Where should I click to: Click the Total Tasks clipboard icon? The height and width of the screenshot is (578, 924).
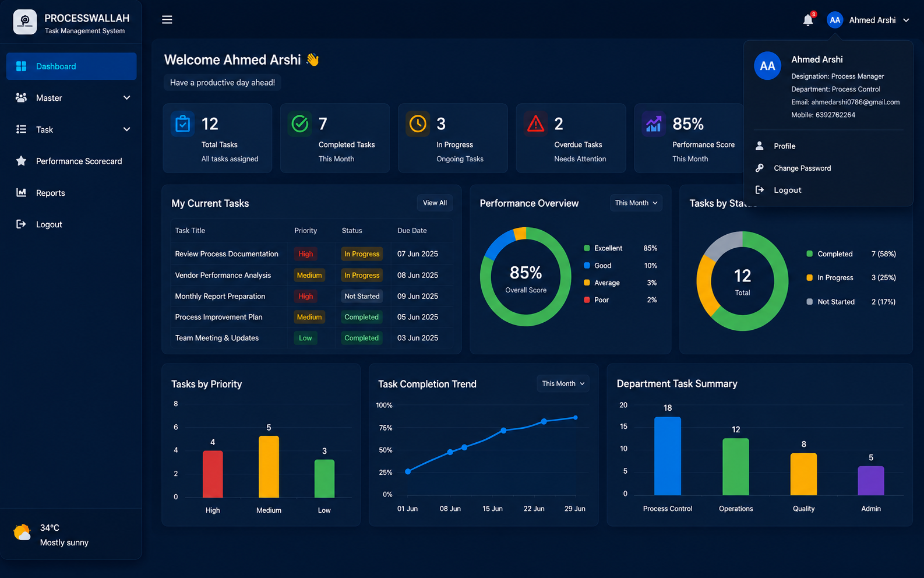pyautogui.click(x=183, y=124)
